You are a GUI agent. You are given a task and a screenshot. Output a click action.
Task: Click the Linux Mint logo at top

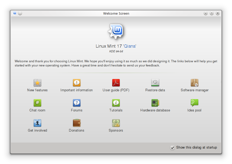click(116, 31)
